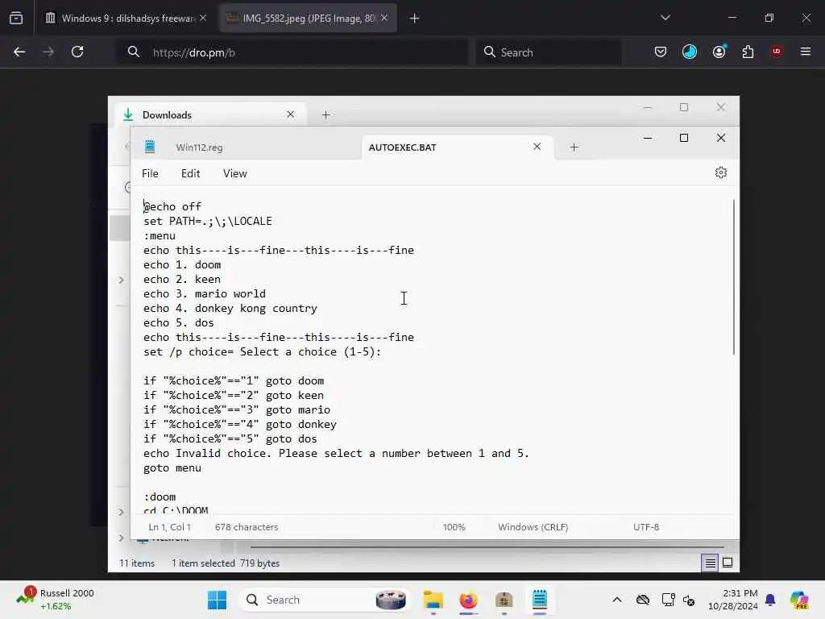The height and width of the screenshot is (619, 825).
Task: Select the Downloads tab in File Explorer
Action: [210, 114]
